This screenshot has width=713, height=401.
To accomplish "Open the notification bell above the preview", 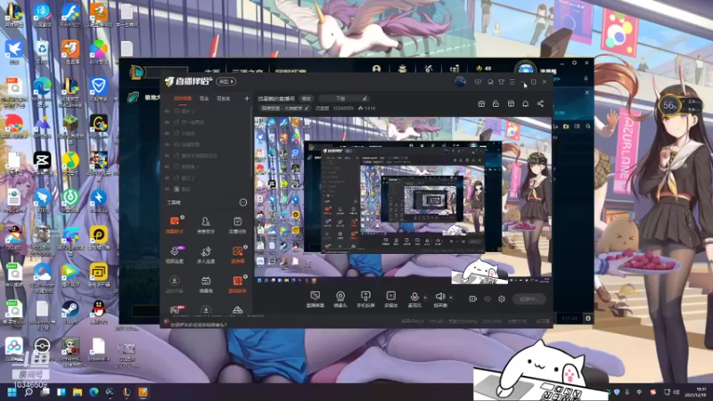I will pos(525,103).
